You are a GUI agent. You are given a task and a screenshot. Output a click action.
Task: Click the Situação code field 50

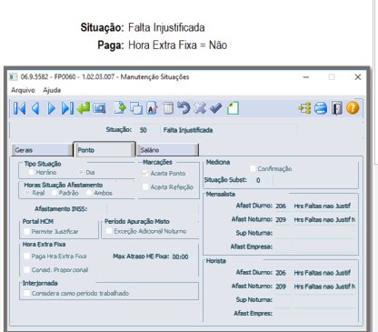tap(147, 130)
